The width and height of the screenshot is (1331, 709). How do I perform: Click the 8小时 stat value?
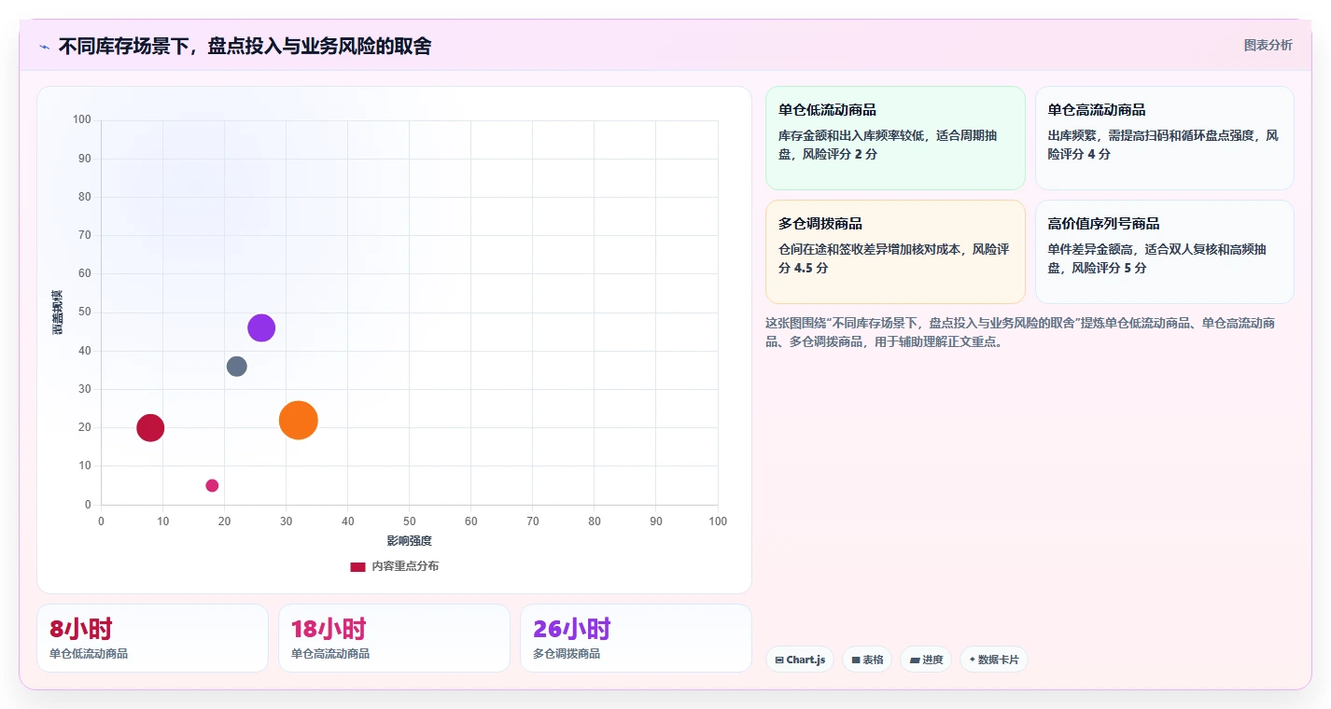[81, 629]
